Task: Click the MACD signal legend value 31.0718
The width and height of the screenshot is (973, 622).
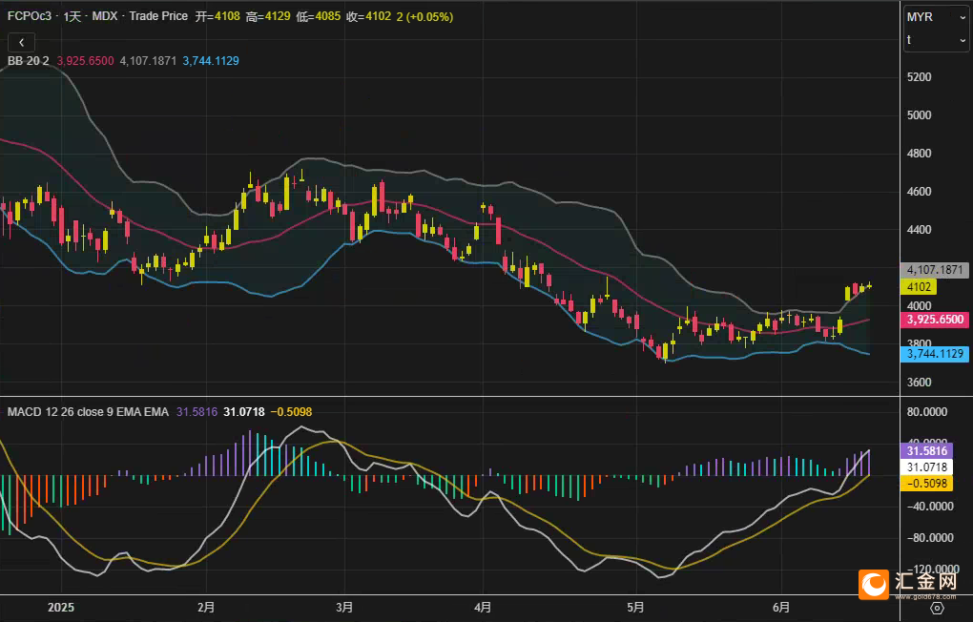Action: pos(244,411)
